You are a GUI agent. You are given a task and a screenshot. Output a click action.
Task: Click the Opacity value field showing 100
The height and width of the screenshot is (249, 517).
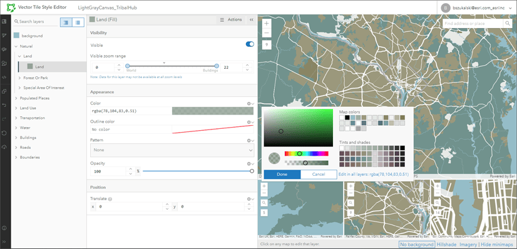[x=108, y=171]
